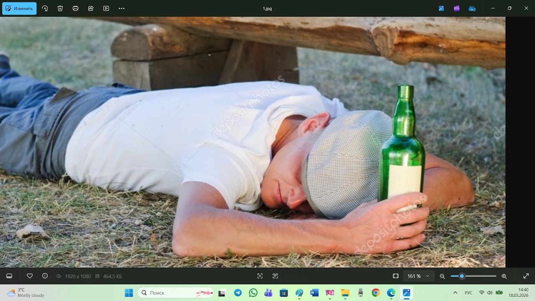535x301 pixels.
Task: Click the 1920 x 1080 dimensions text
Action: click(x=78, y=276)
